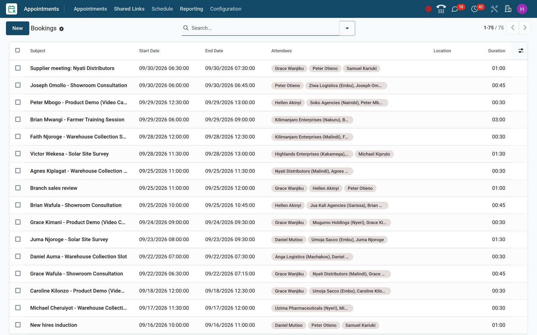537x335 pixels.
Task: Open the company switcher building icon
Action: click(x=508, y=9)
